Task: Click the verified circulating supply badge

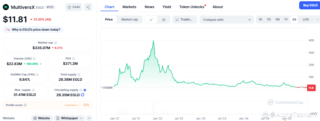Action: click(x=85, y=90)
